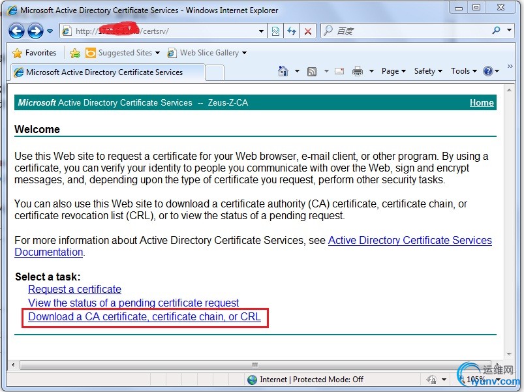524x392 pixels.
Task: Click the address bar with certsrv URL
Action: pos(163,31)
